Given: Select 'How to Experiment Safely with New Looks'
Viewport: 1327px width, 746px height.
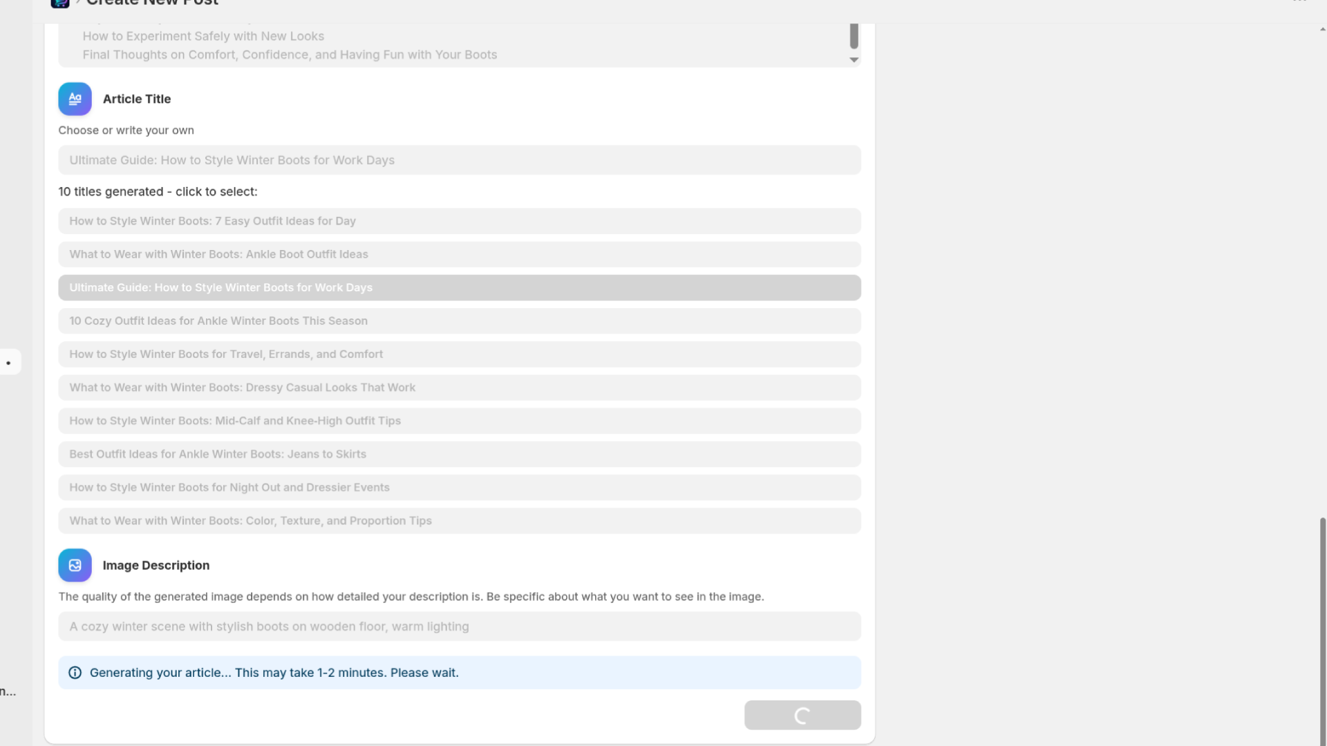Looking at the screenshot, I should point(203,36).
